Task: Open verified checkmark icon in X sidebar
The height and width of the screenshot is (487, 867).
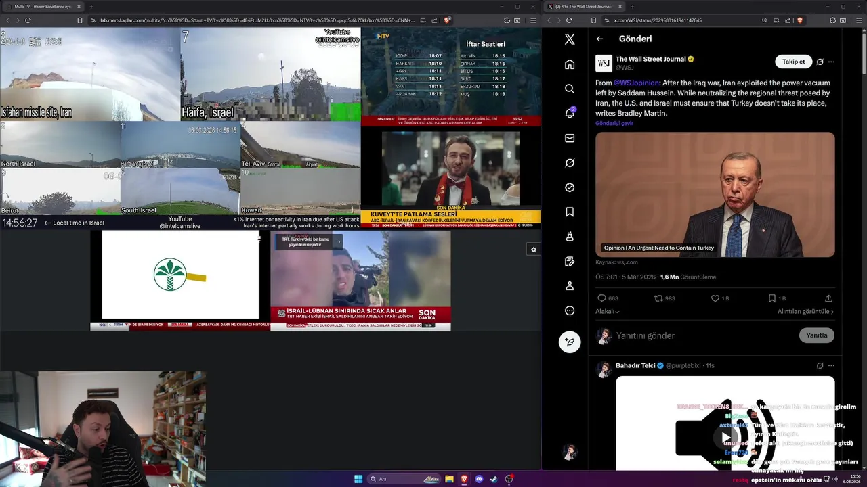Action: [x=570, y=187]
